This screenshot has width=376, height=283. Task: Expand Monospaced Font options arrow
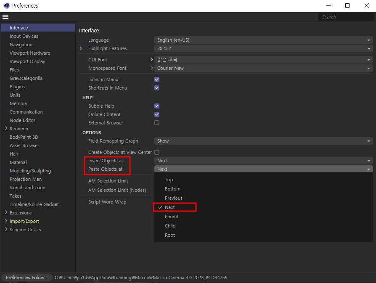pos(151,68)
